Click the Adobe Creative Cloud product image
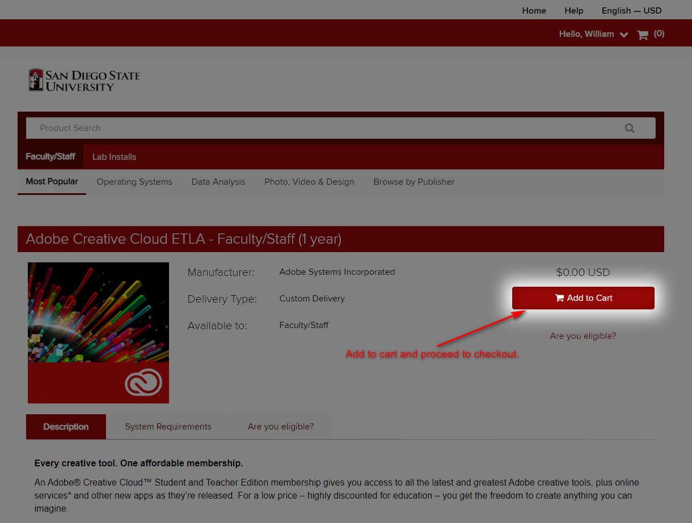 pyautogui.click(x=98, y=333)
